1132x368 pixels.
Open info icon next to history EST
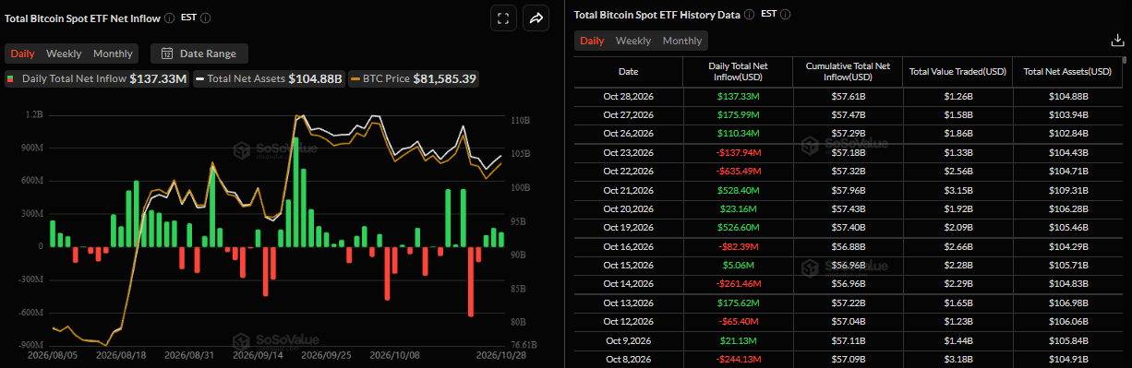pos(785,15)
